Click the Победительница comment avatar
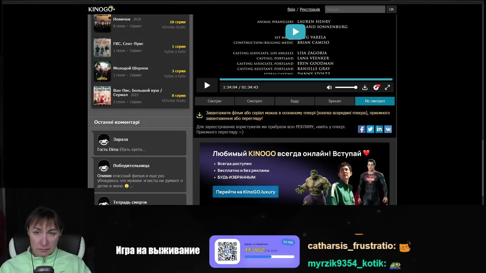This screenshot has height=273, width=486. click(104, 166)
